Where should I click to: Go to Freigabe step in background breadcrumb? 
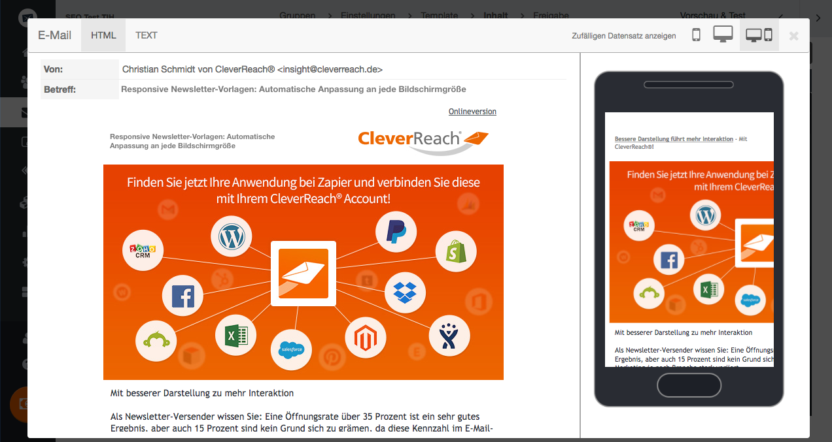coord(551,16)
